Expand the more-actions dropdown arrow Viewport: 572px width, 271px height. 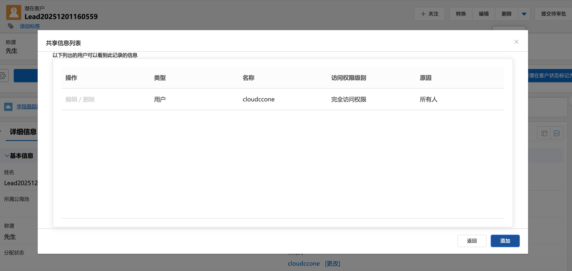[524, 14]
